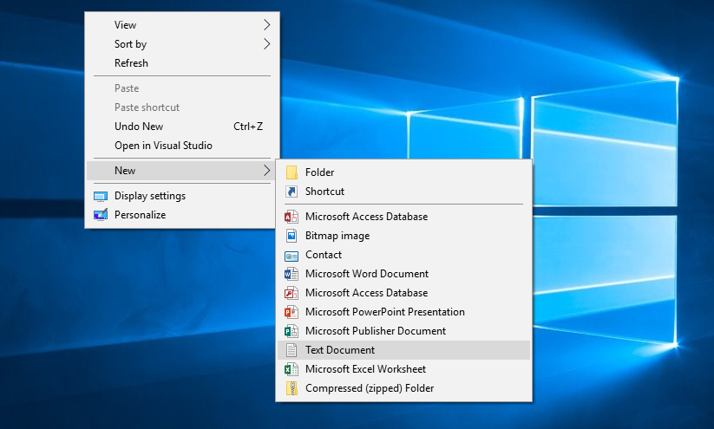714x429 pixels.
Task: Create a new Microsoft Word Document
Action: (x=366, y=274)
